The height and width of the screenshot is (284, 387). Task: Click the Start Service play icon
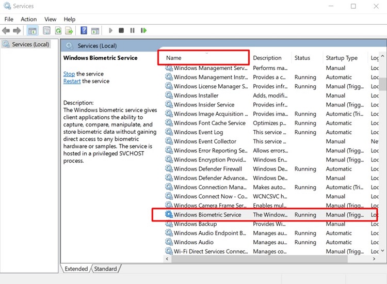110,31
